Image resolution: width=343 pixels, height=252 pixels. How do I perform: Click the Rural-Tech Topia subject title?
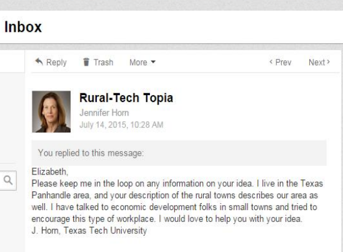tap(126, 98)
